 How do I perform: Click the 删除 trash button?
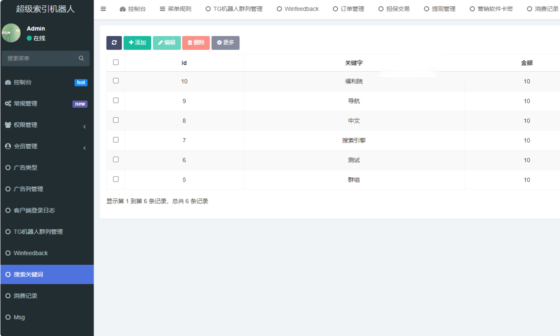(196, 43)
